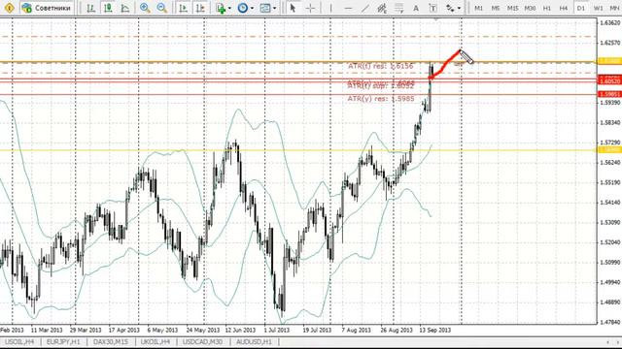Screen dimensions: 622x349
Task: Switch to H1 timeframe
Action: pyautogui.click(x=547, y=8)
